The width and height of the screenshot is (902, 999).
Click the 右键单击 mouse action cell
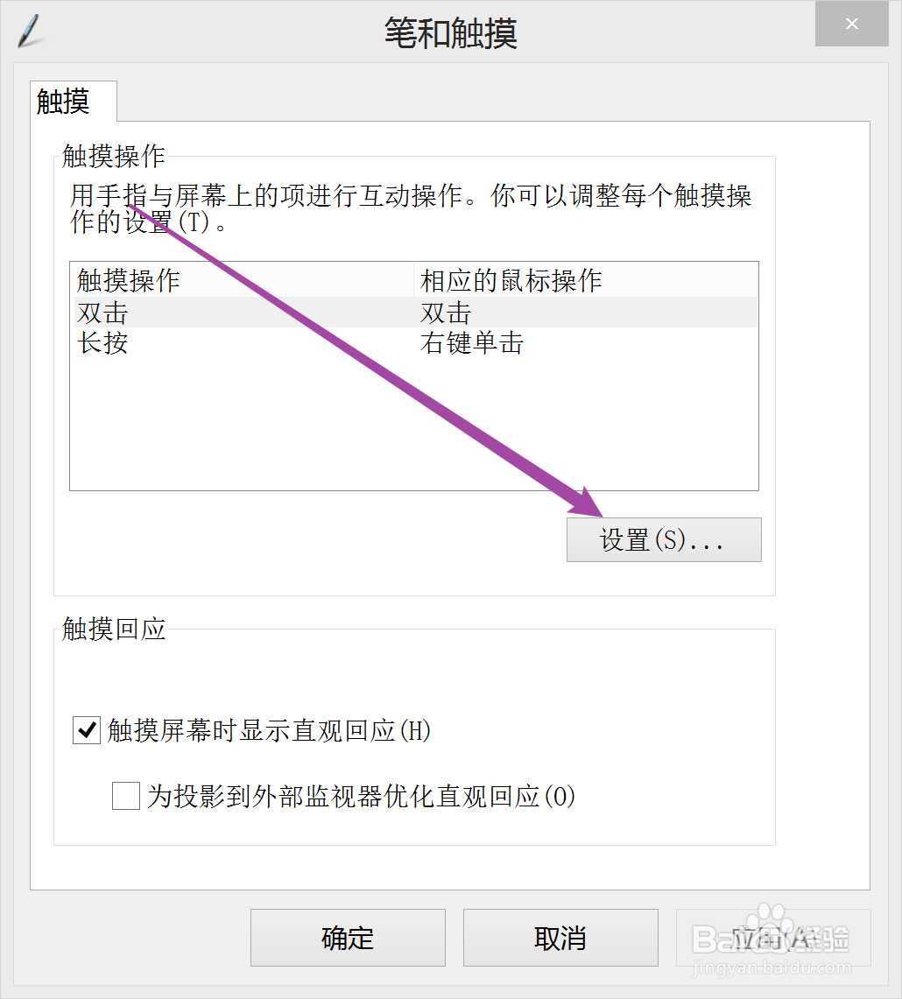[472, 342]
